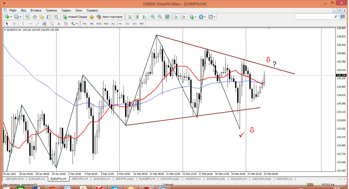The height and width of the screenshot is (189, 349).
Task: Set timeframe to M1
Action: (x=84, y=24)
